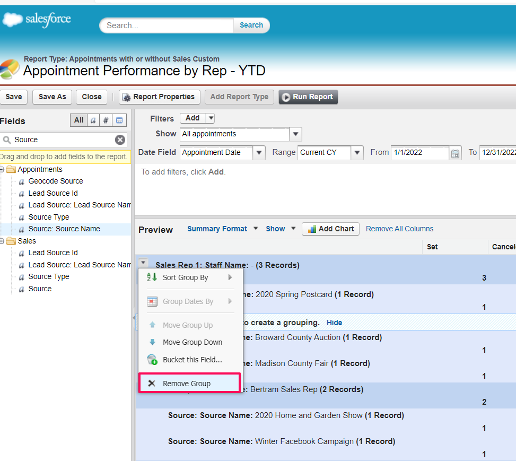Click Move Group Up entry
This screenshot has width=516, height=461.
(x=190, y=325)
